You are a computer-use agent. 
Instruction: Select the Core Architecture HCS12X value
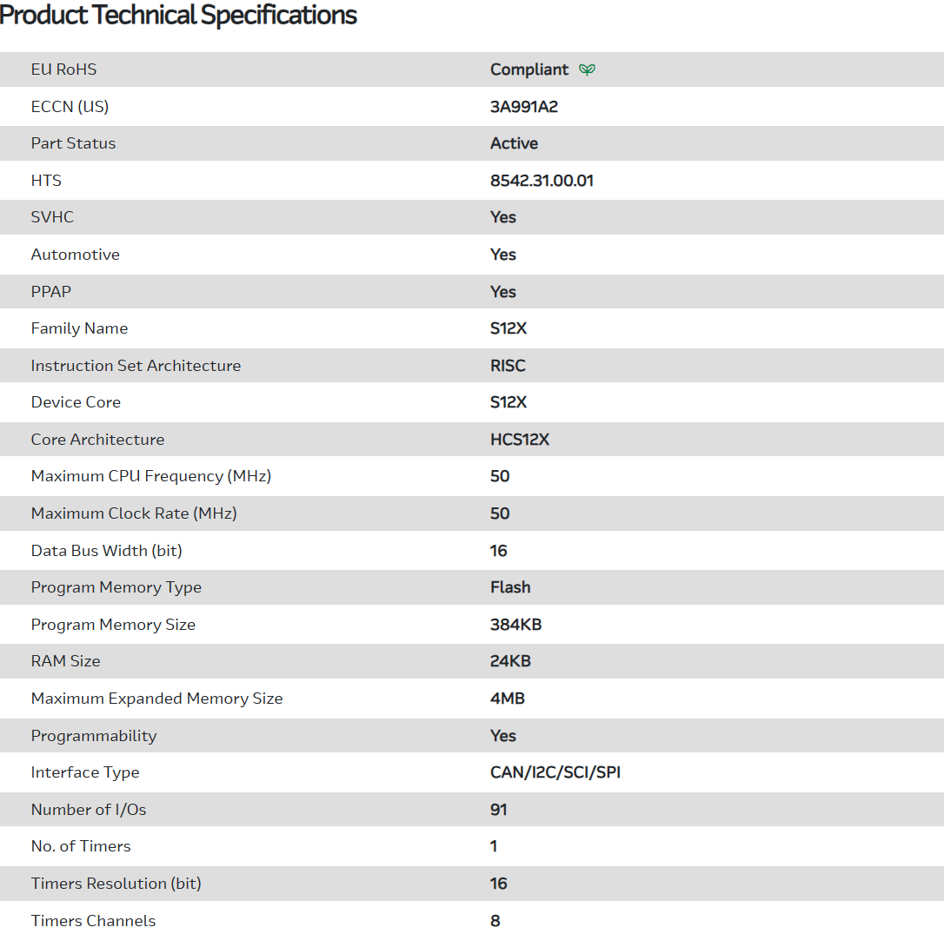(x=520, y=440)
